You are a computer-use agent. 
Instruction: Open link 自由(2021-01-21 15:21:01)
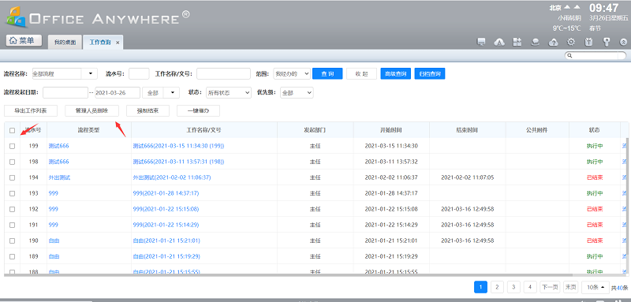[x=166, y=240]
